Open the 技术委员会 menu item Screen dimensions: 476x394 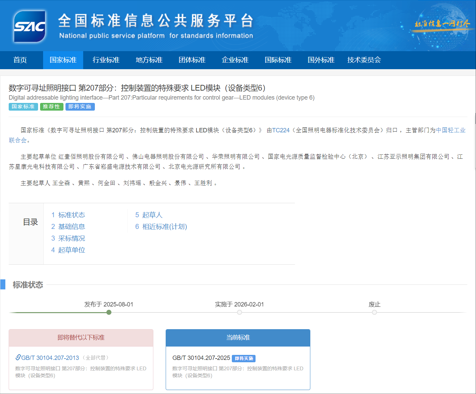[x=364, y=60]
